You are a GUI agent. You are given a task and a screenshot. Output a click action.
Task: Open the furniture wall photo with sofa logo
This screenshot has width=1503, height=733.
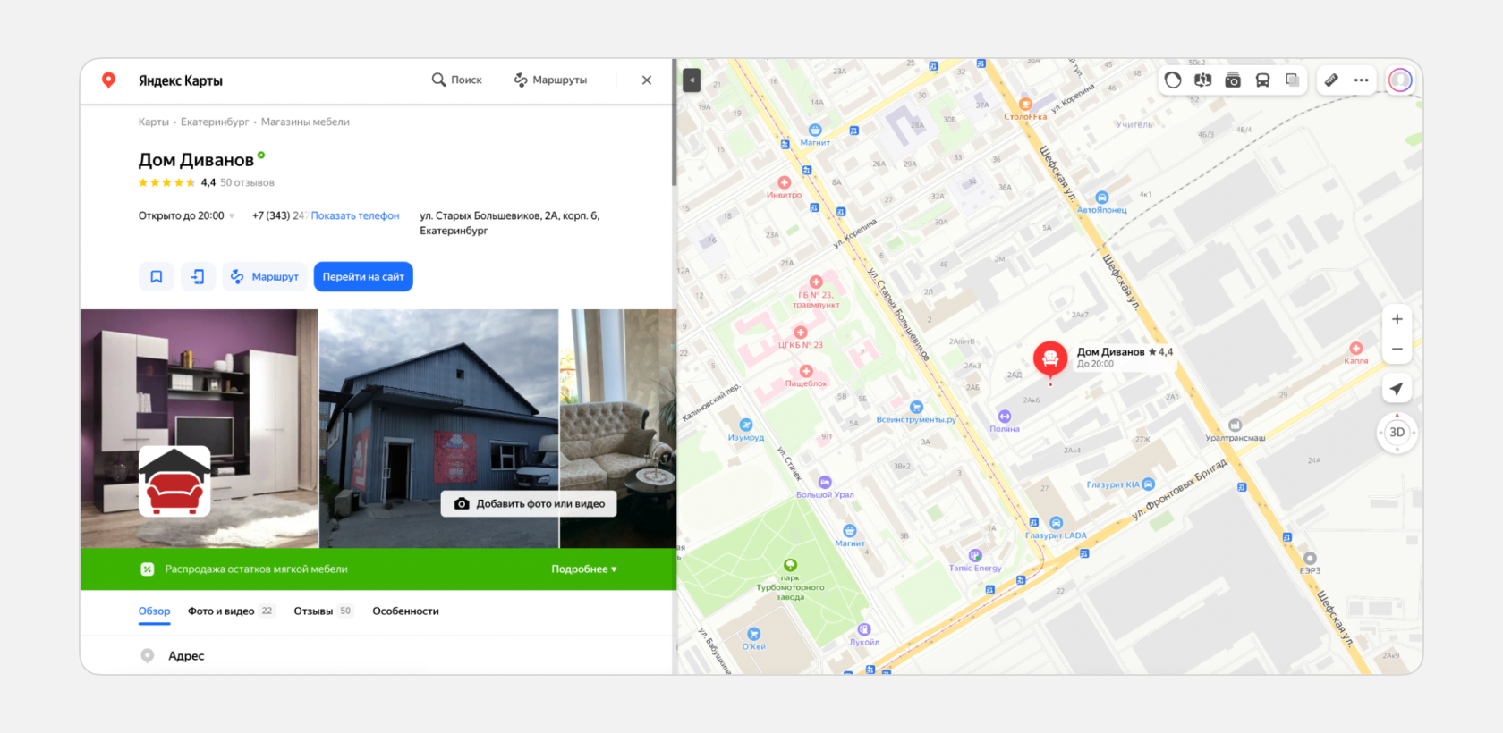click(199, 429)
